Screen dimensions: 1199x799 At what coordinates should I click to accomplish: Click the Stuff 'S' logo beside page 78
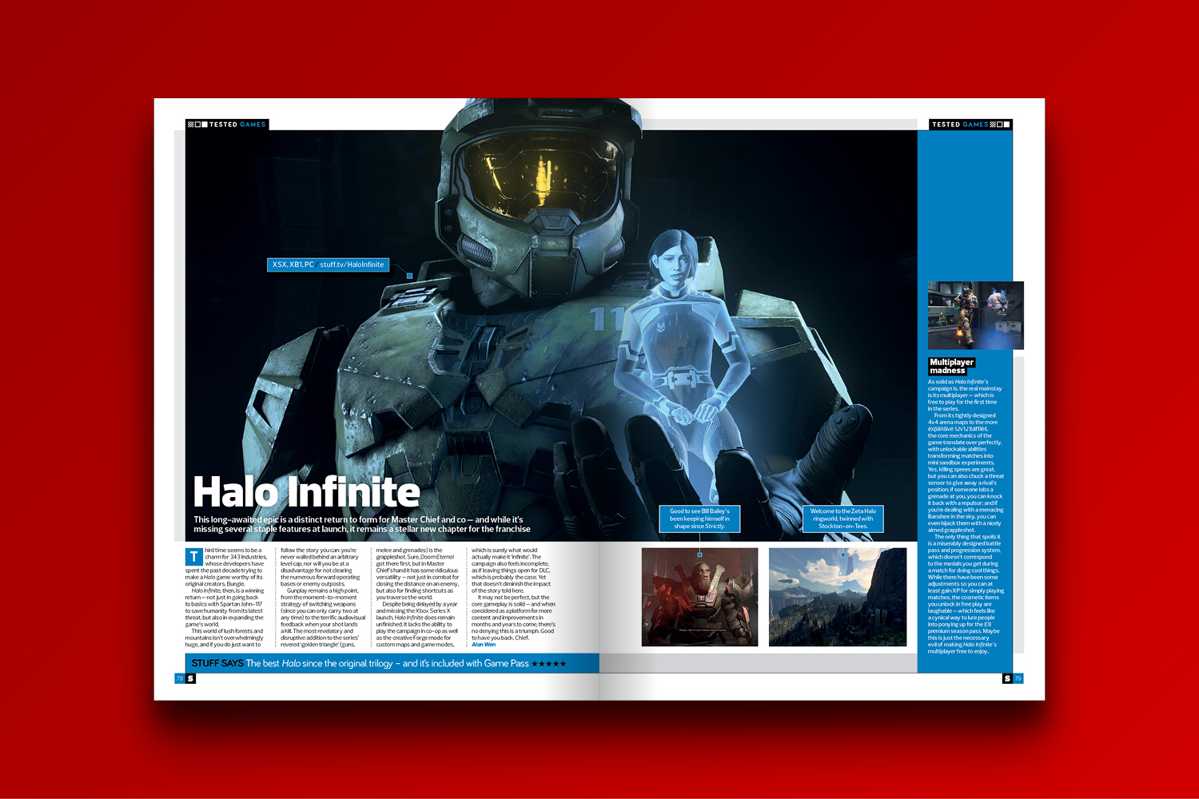(x=190, y=678)
